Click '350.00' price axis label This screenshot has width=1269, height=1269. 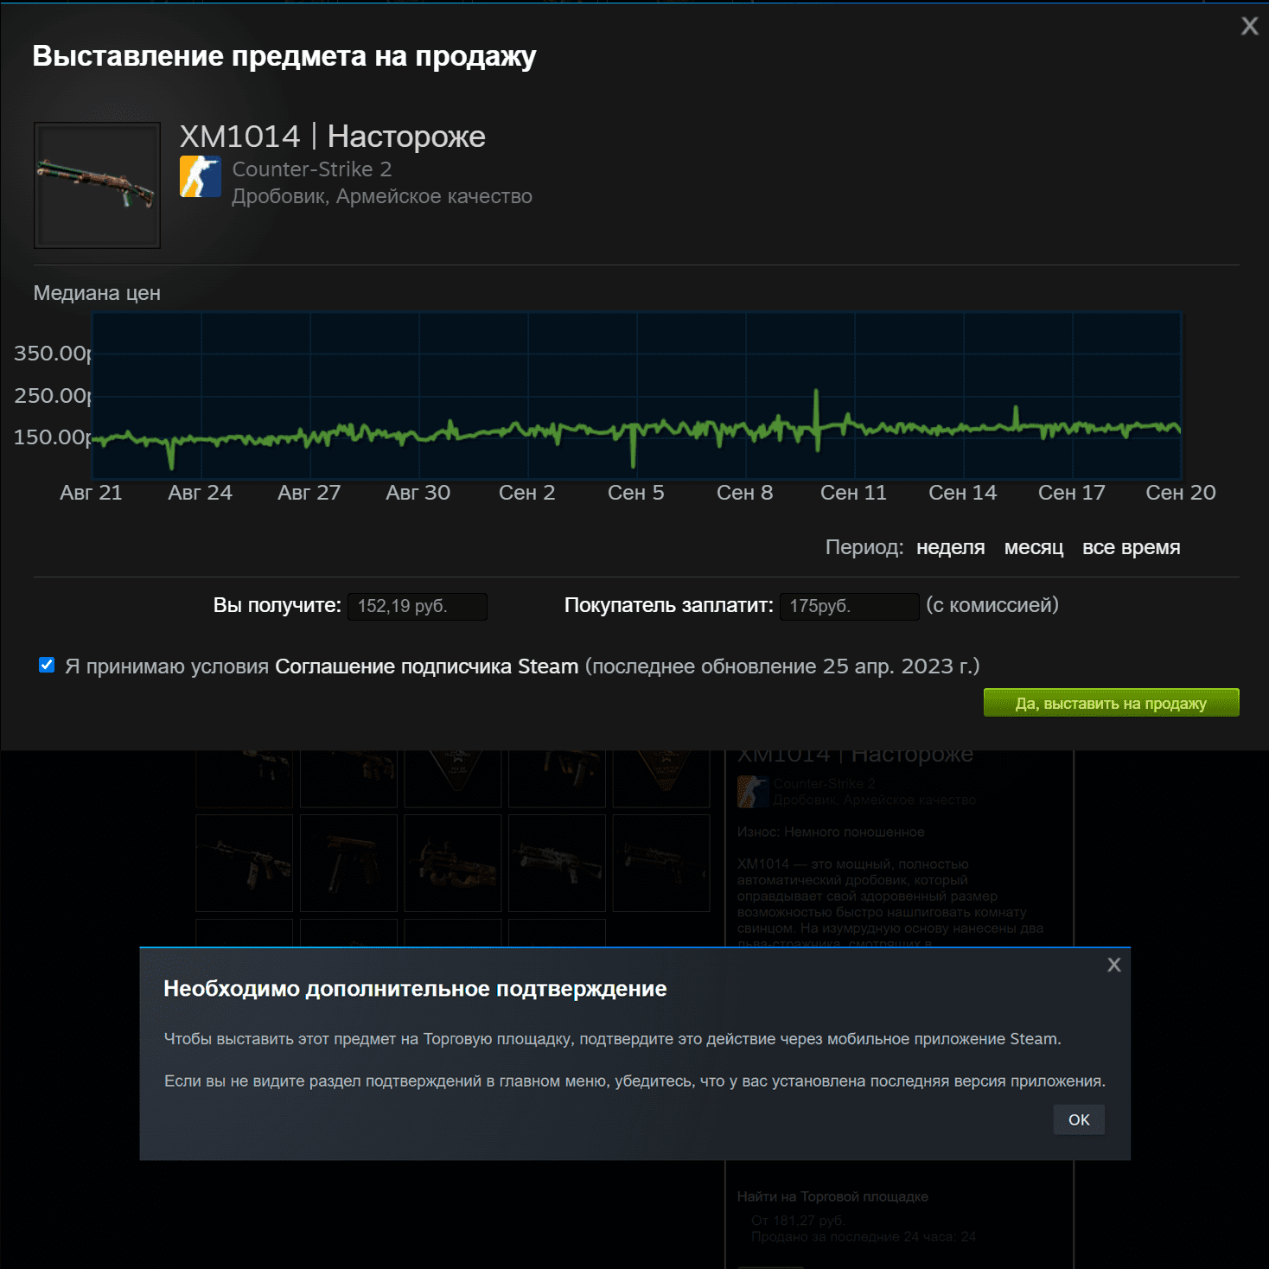coord(52,353)
